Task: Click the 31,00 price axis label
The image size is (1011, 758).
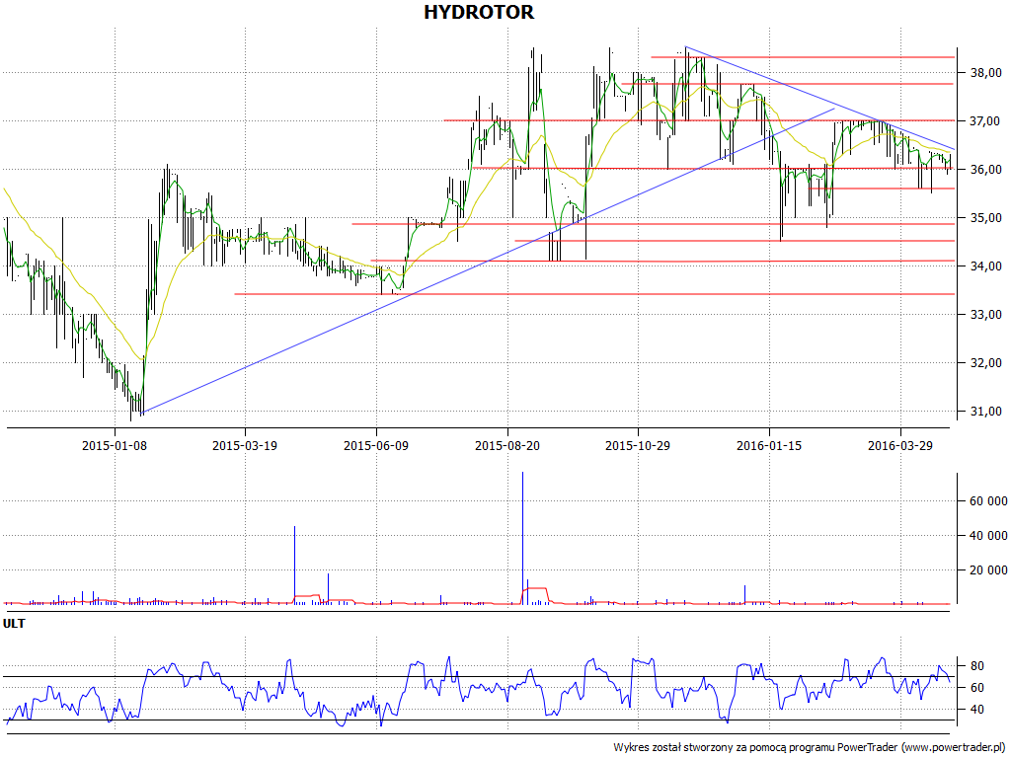Action: [x=985, y=412]
